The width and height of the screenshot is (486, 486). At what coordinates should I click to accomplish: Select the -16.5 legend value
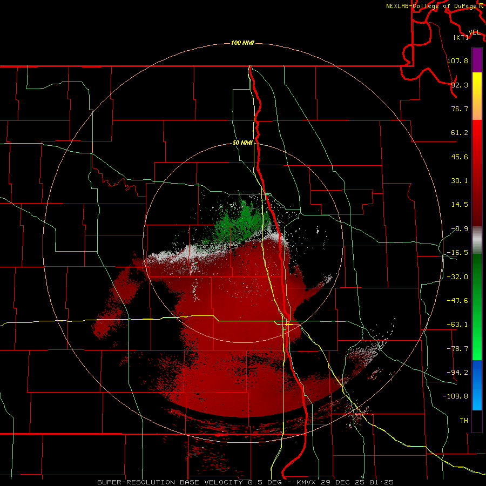click(x=457, y=253)
